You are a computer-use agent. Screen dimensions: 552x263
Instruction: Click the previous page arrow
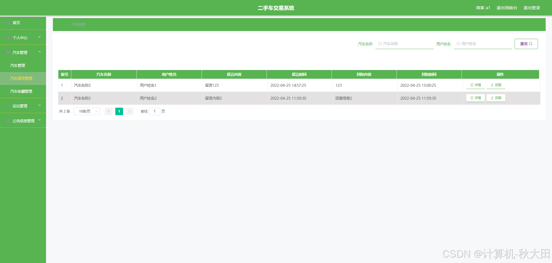tap(109, 111)
